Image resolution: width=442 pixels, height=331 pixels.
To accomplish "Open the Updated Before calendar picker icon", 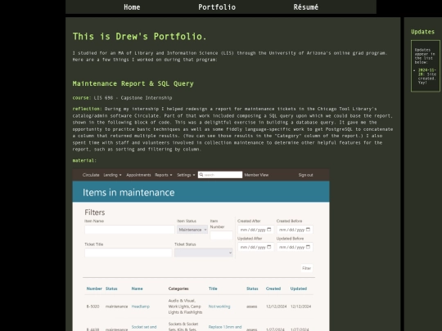I will coord(308,247).
